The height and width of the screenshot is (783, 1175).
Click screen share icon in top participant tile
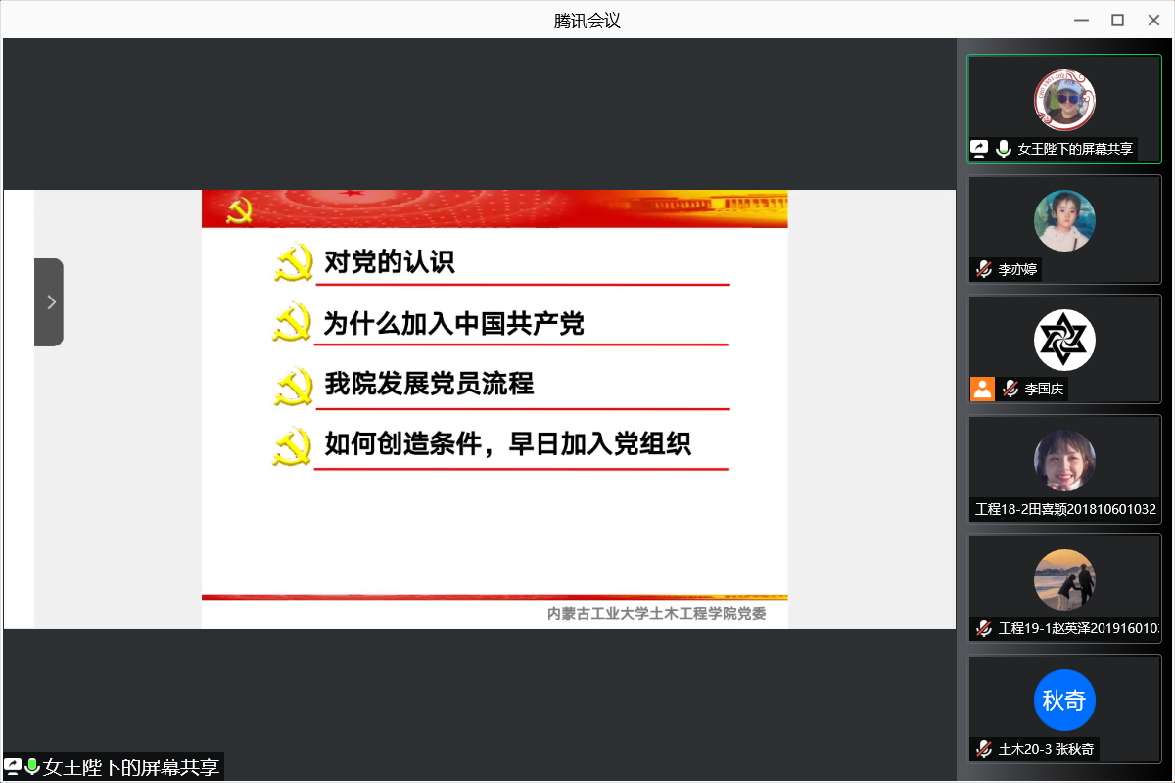pos(979,149)
